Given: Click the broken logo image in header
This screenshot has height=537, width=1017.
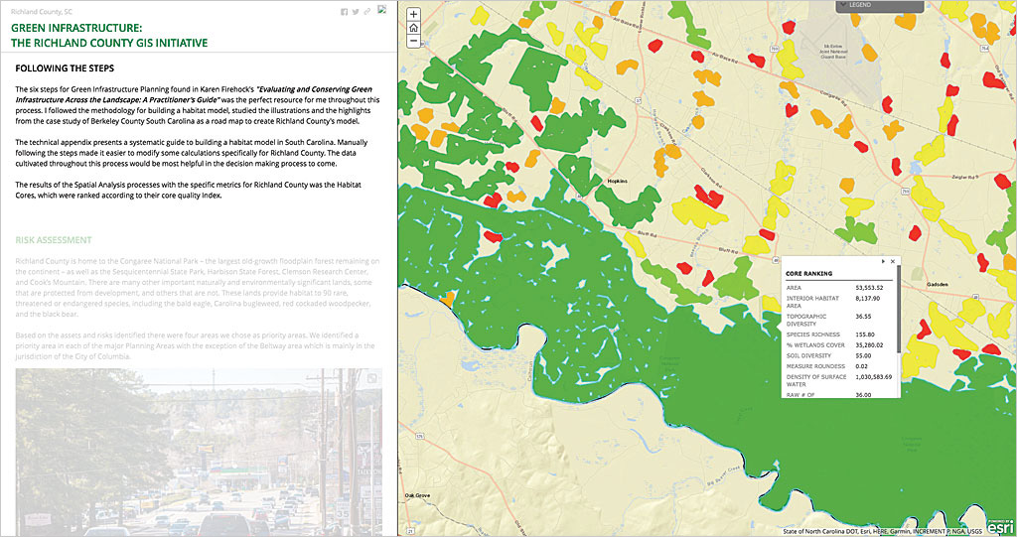Looking at the screenshot, I should pos(382,11).
